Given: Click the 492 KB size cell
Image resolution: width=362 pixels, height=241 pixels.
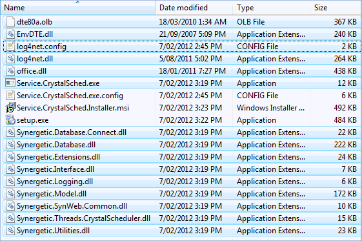Looking at the screenshot, I should (x=345, y=108).
